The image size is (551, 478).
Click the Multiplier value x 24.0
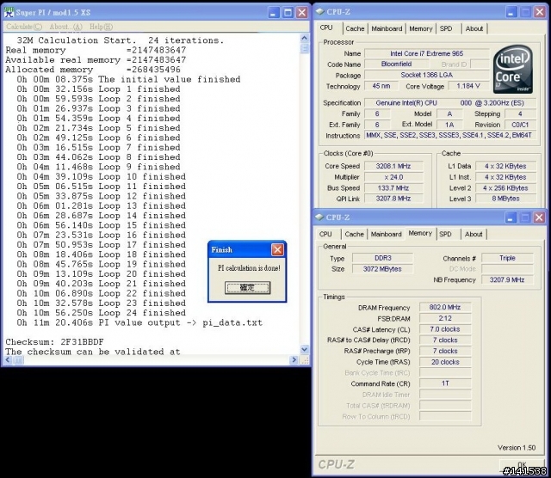coord(393,177)
